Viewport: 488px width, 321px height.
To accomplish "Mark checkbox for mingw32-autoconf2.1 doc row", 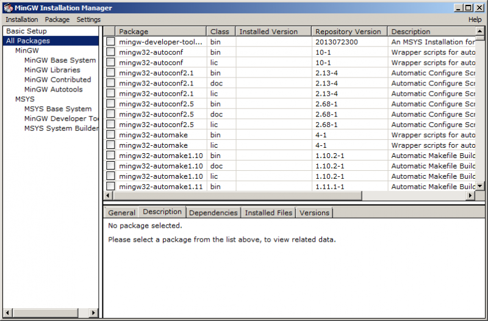I will [110, 83].
